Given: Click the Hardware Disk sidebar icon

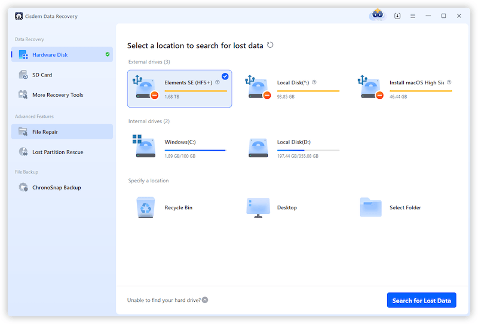Looking at the screenshot, I should (x=23, y=54).
